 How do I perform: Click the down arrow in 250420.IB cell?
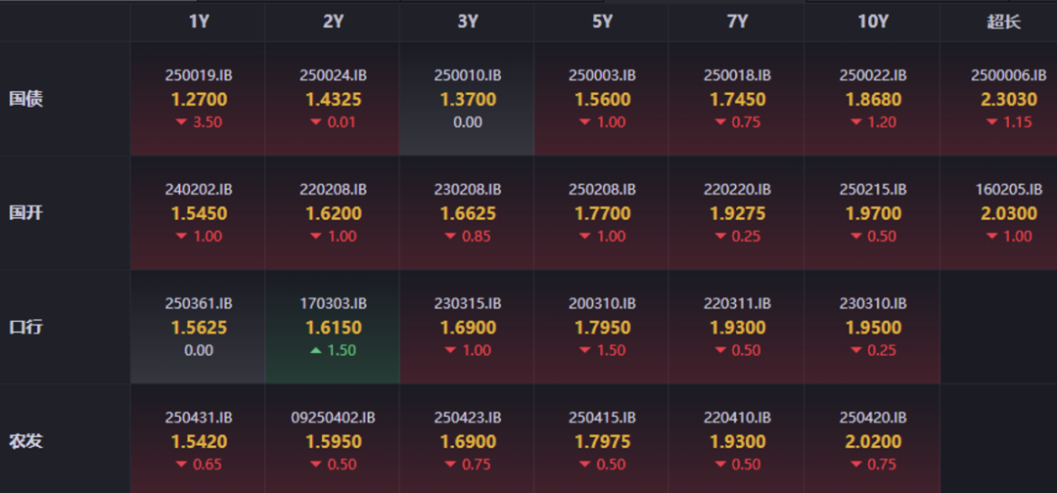point(855,465)
